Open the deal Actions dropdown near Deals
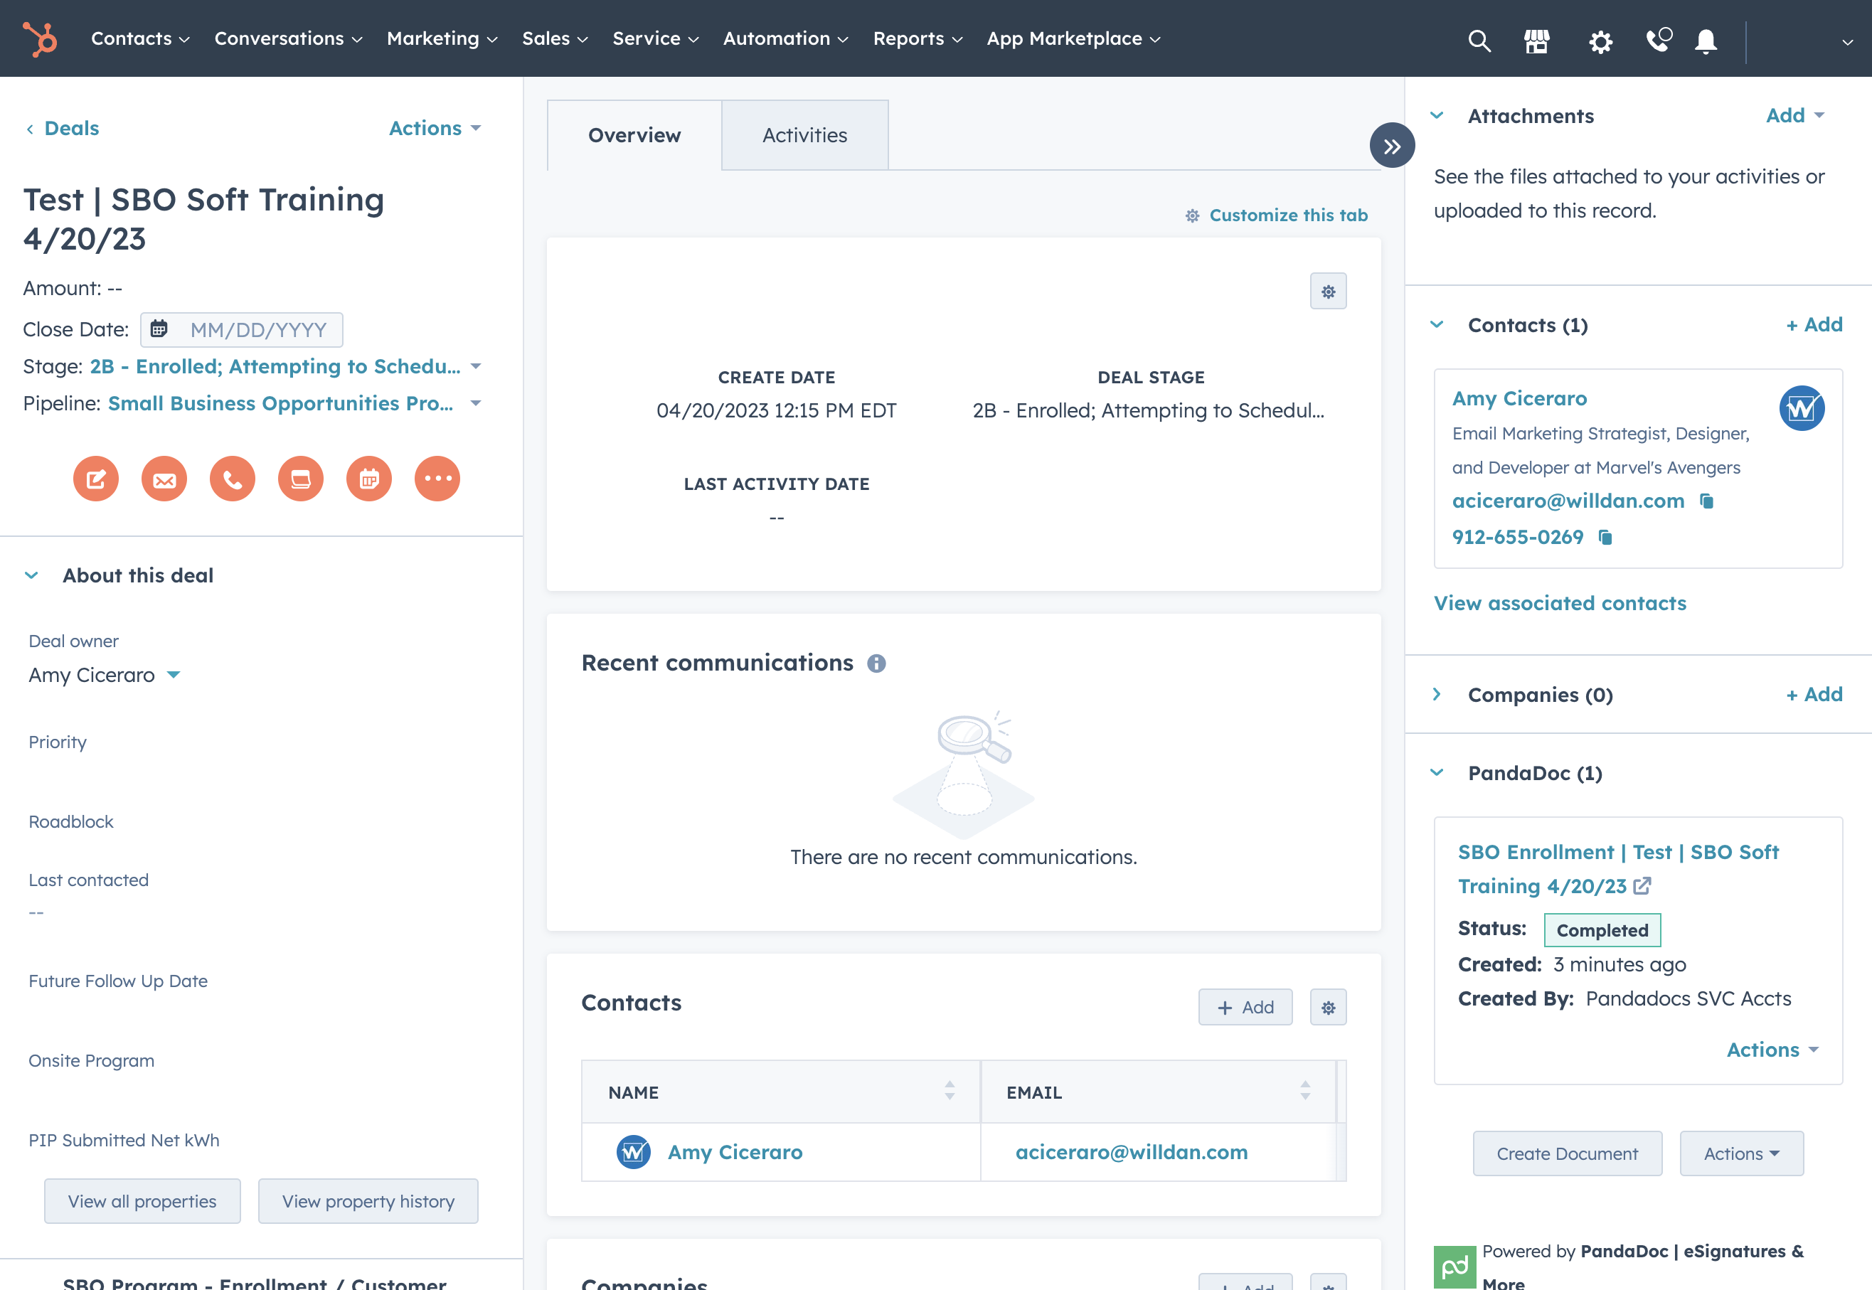The height and width of the screenshot is (1290, 1872). tap(435, 129)
